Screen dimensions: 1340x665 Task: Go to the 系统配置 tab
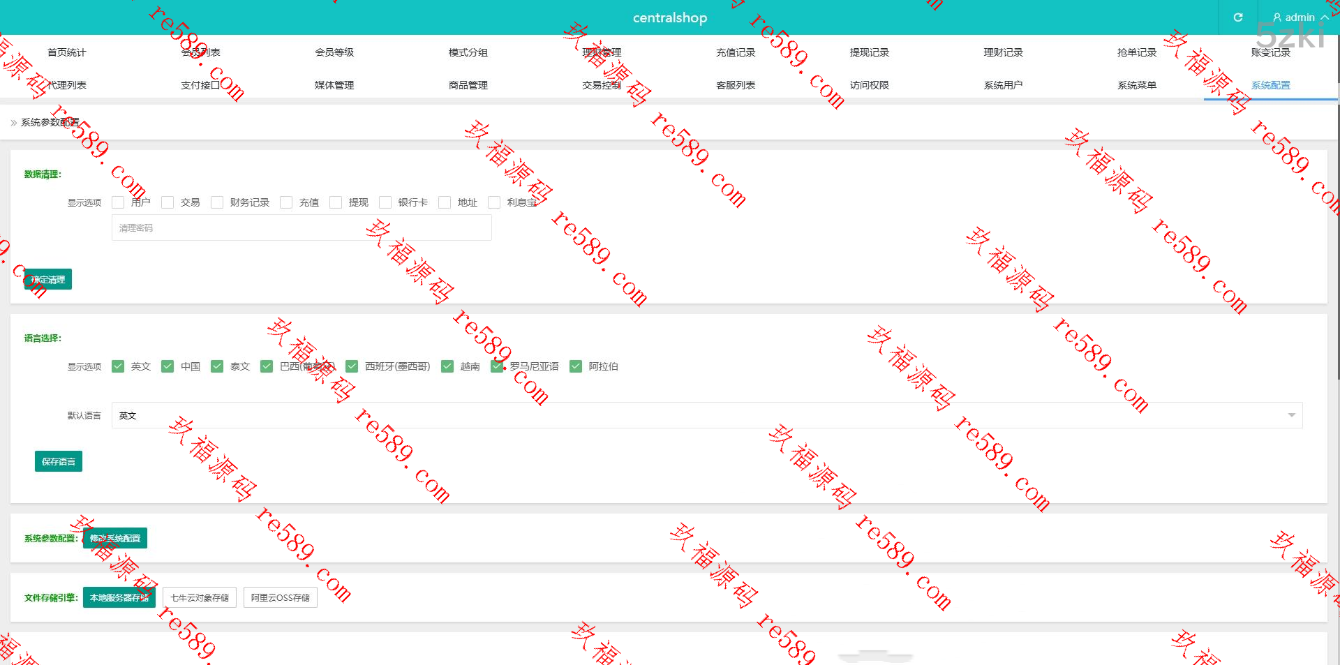pyautogui.click(x=1270, y=85)
